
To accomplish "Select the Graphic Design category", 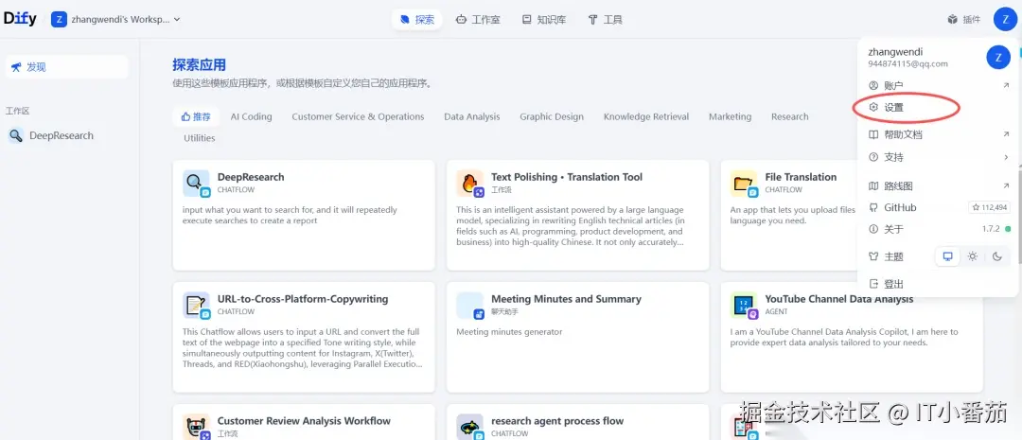I will 552,116.
